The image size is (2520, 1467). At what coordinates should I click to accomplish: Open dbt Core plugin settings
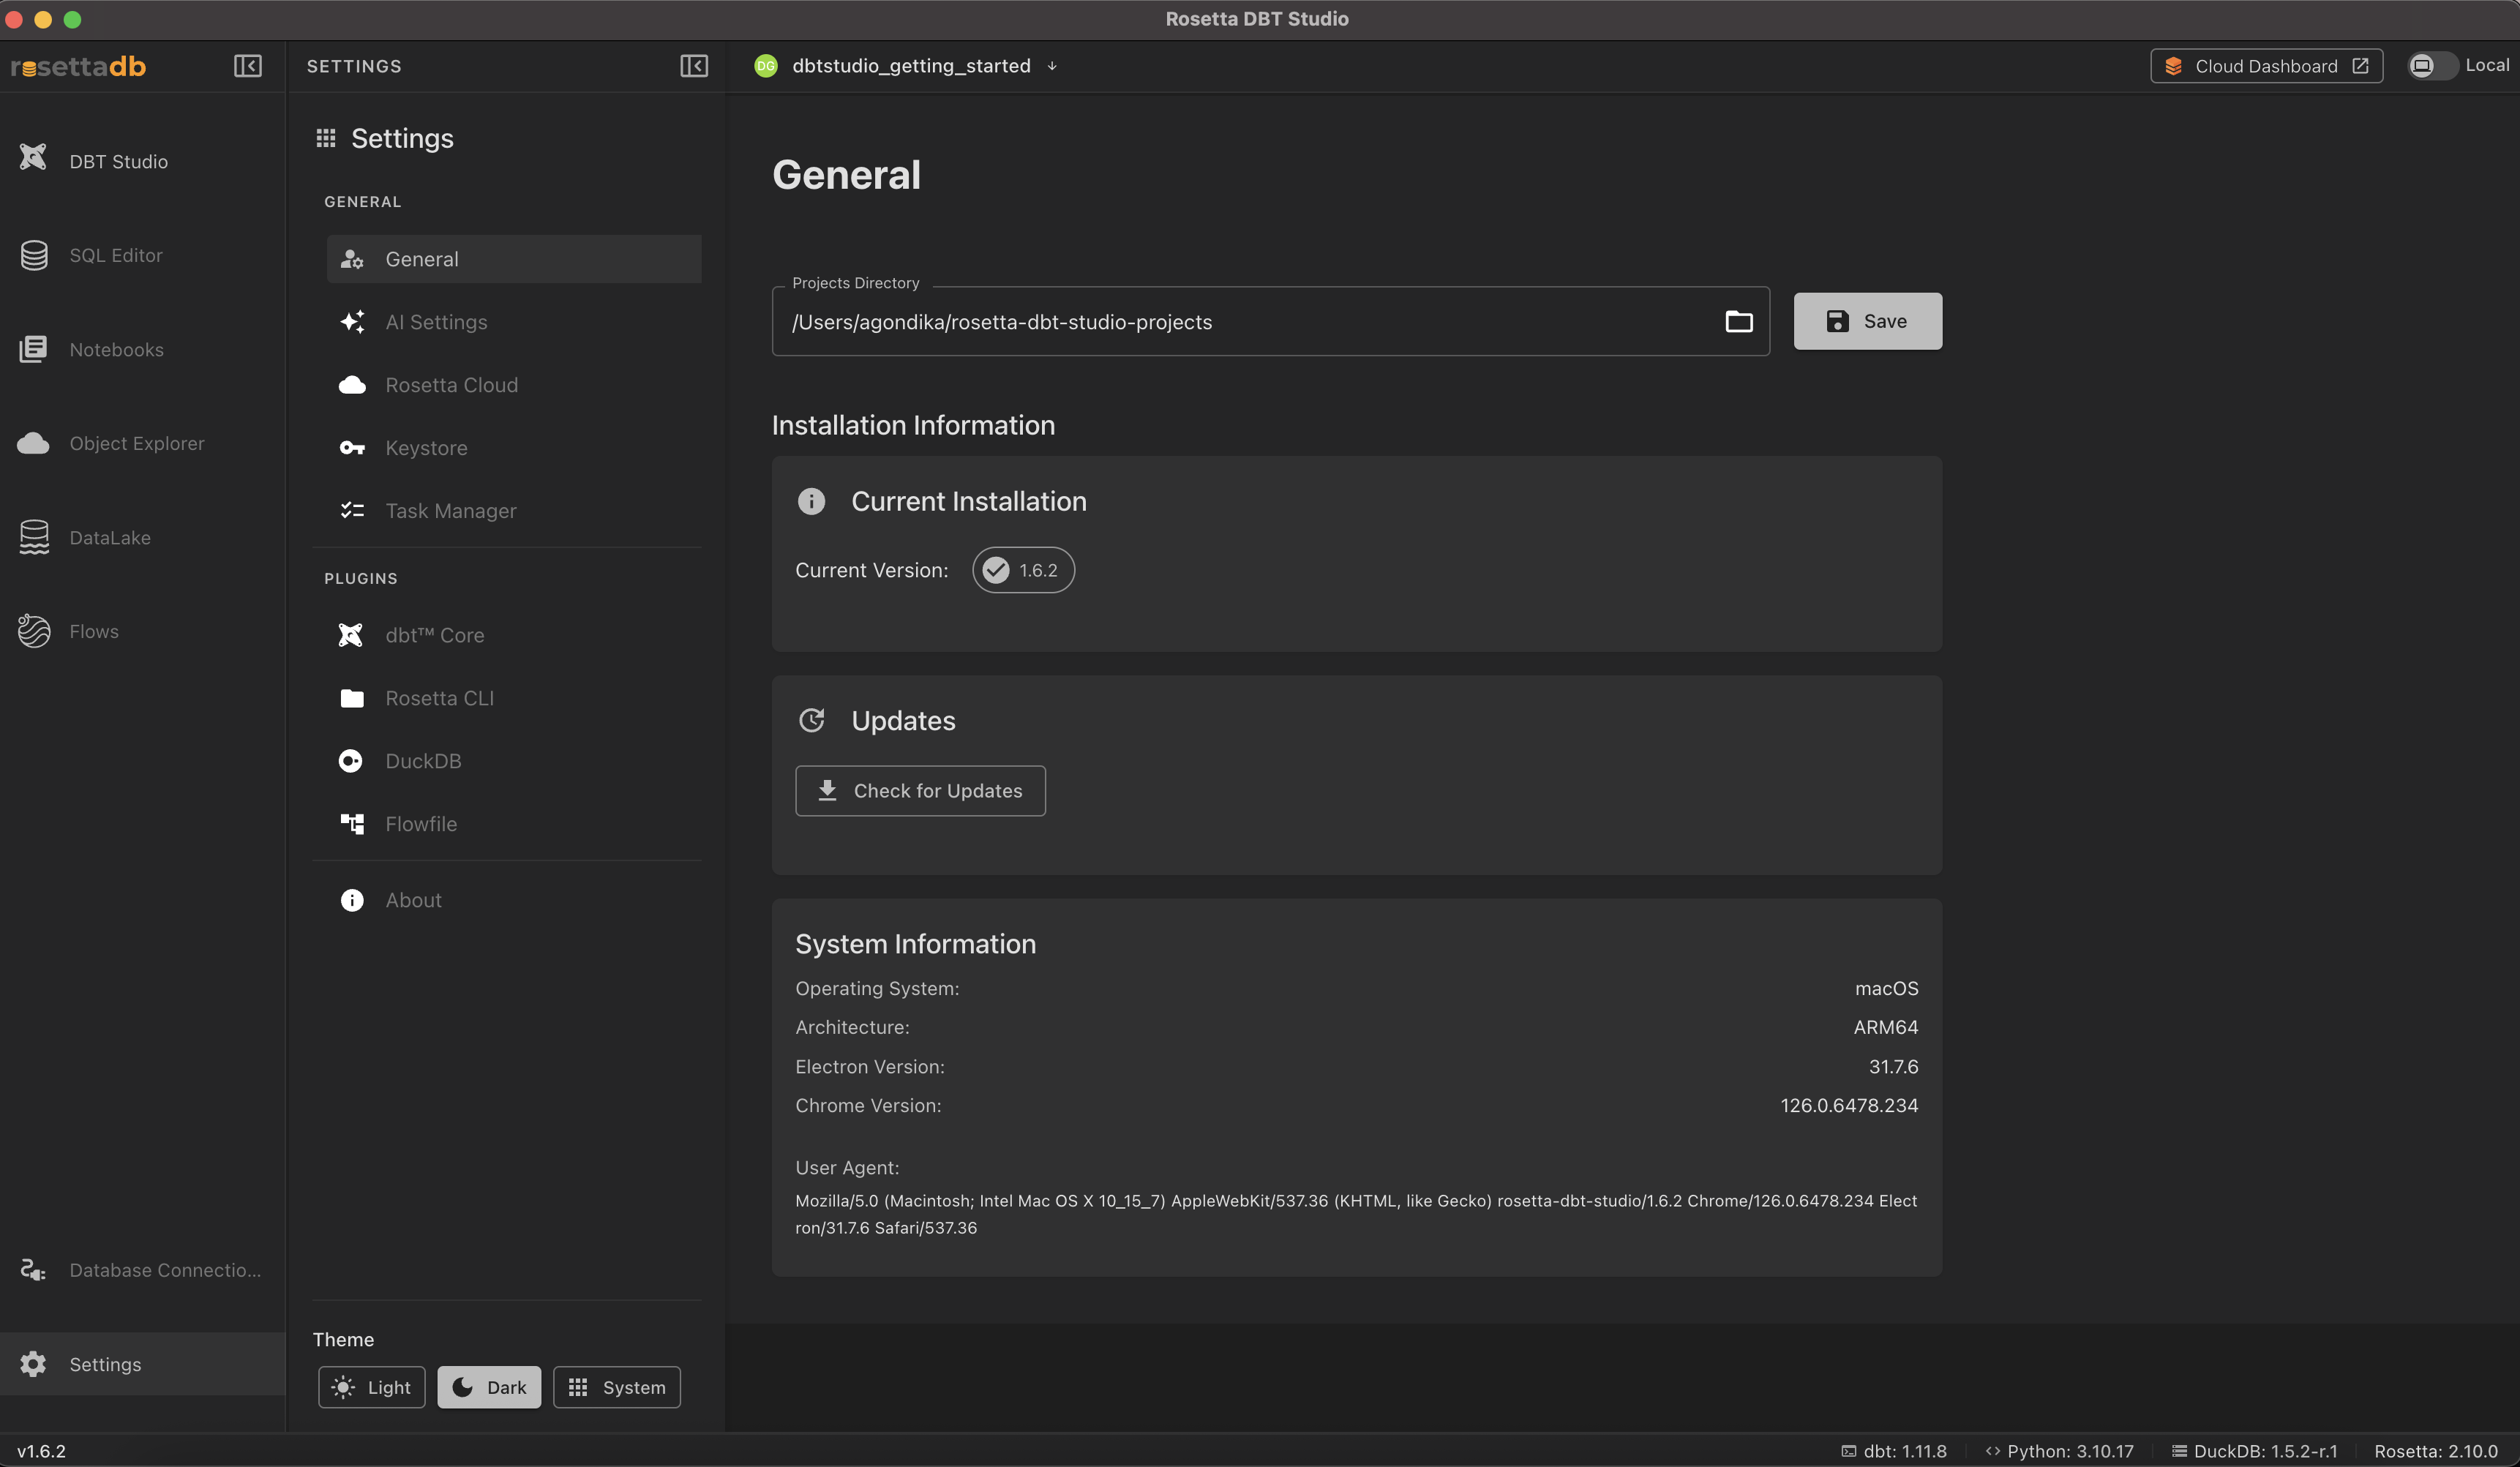pos(514,635)
